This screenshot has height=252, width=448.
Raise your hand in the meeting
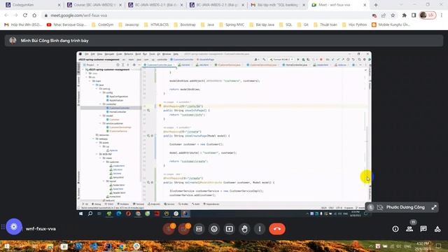(x=244, y=229)
